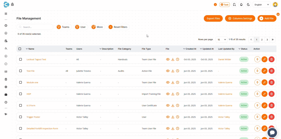This screenshot has width=281, height=139.
Task: Delete the HOP file entry
Action: (271, 94)
